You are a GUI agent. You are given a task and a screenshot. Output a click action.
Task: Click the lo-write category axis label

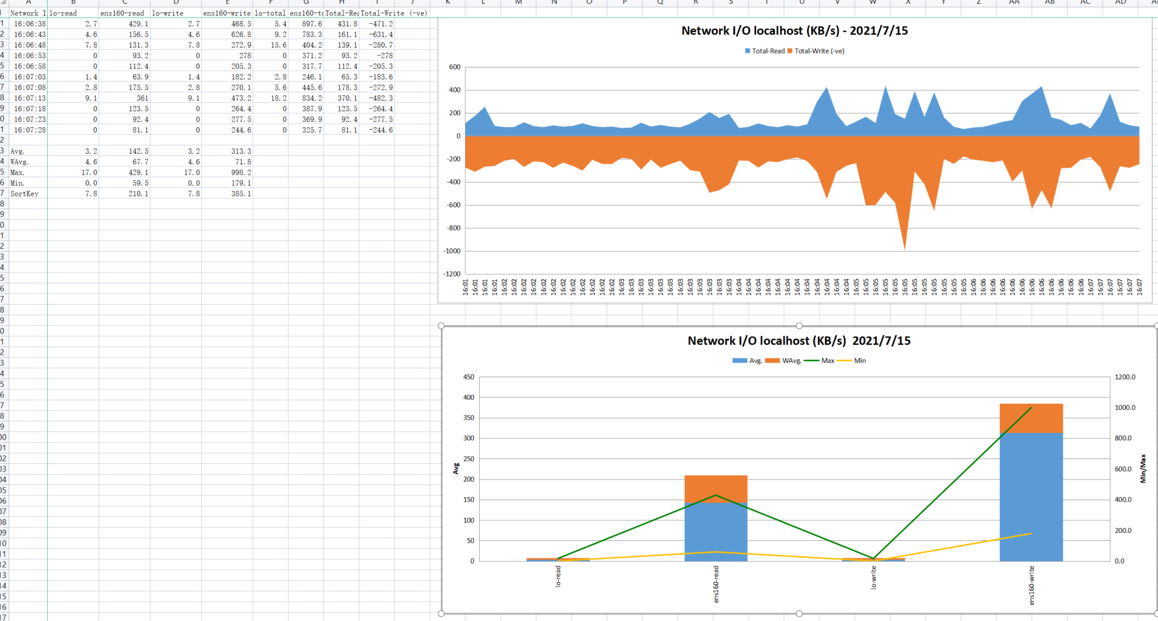[x=873, y=577]
